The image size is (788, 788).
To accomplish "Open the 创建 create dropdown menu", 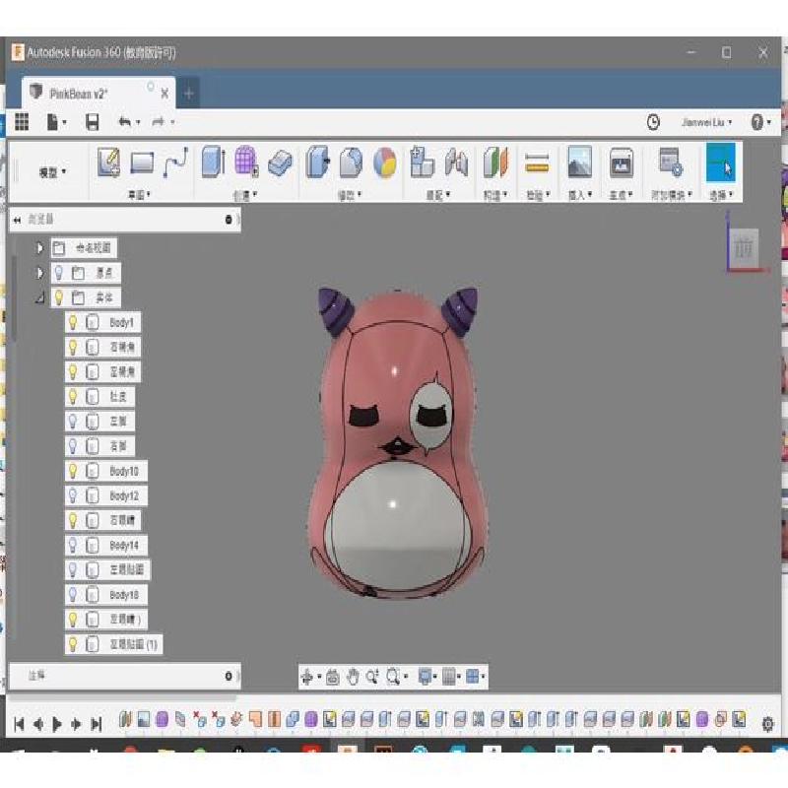I will pos(245,195).
